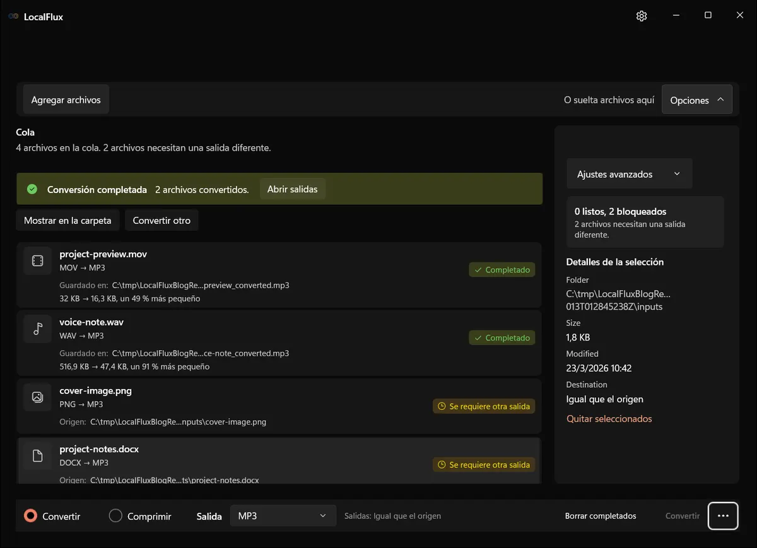Click 'WAV → MP3' conversion label

(x=81, y=336)
